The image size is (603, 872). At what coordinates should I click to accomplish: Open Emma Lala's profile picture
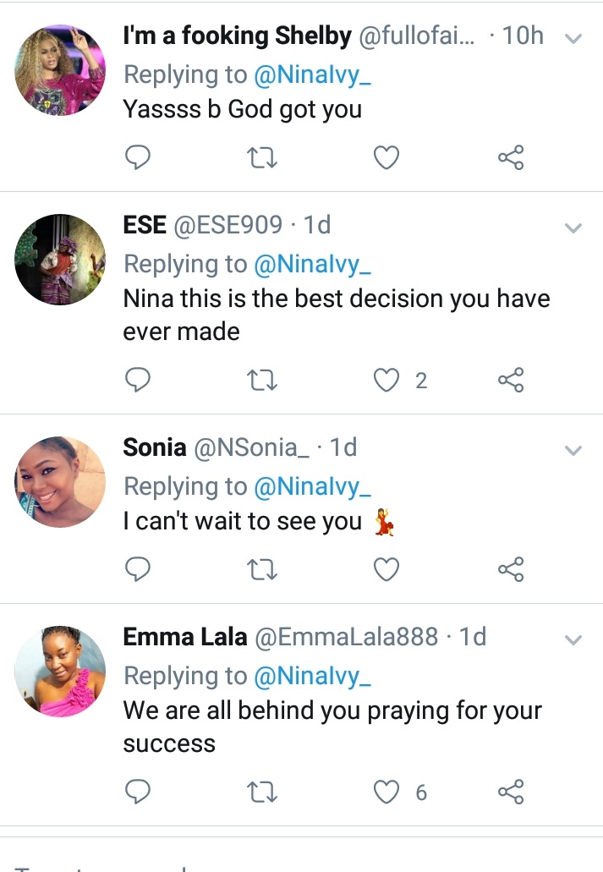coord(60,672)
